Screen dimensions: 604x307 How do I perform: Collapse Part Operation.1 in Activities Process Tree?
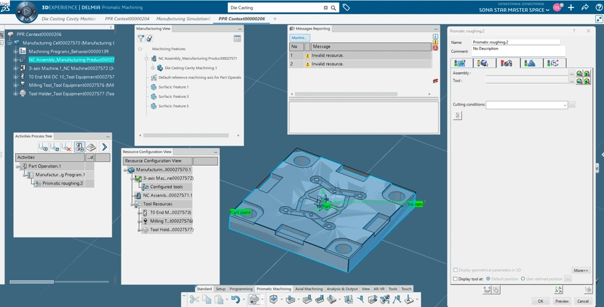coord(18,166)
